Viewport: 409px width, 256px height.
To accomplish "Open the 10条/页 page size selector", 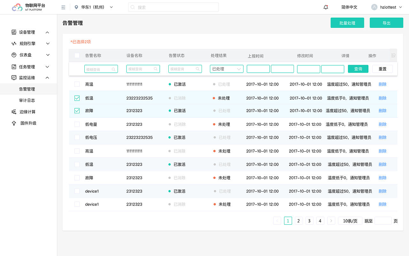I will tap(350, 221).
